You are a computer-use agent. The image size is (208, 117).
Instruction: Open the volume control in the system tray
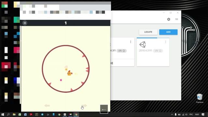click(187, 114)
